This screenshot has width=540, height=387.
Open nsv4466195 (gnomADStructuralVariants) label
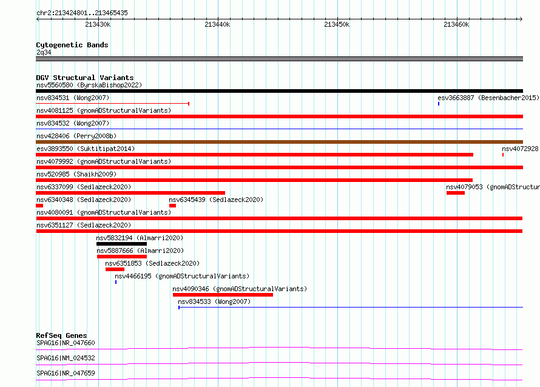tap(182, 276)
